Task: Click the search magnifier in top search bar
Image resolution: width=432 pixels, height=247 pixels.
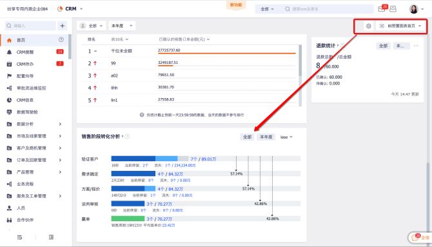Action: 288,9
